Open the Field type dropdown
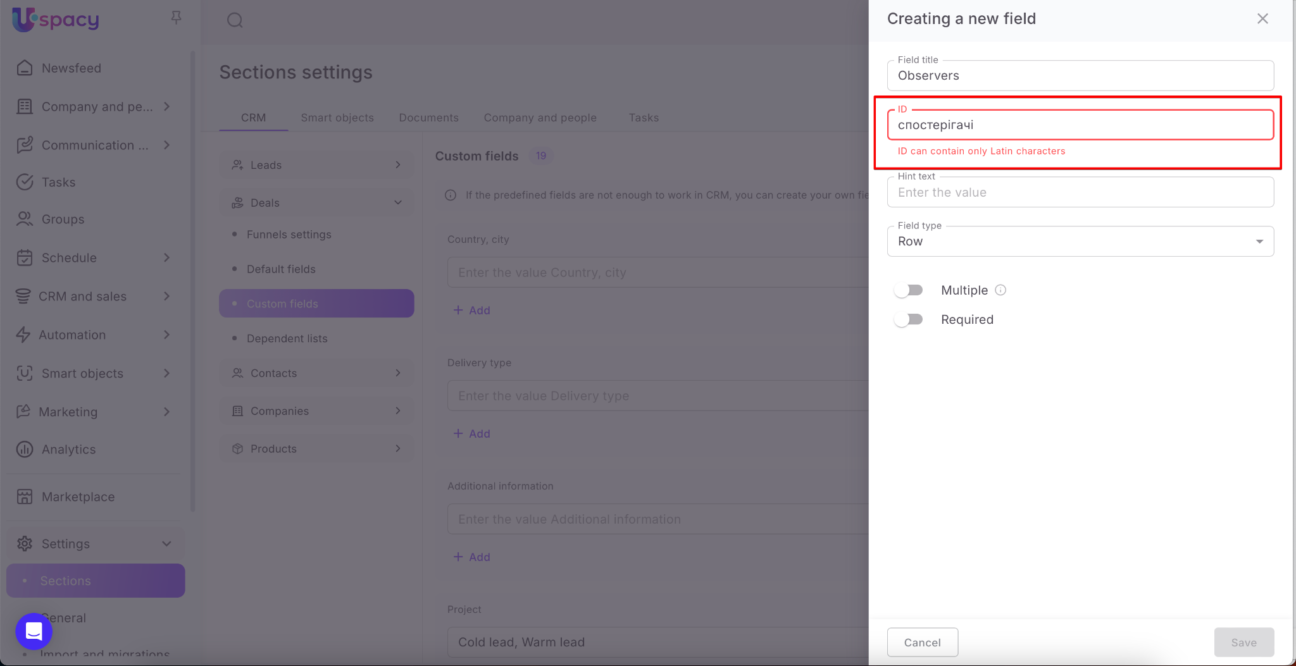This screenshot has height=666, width=1296. [x=1080, y=242]
